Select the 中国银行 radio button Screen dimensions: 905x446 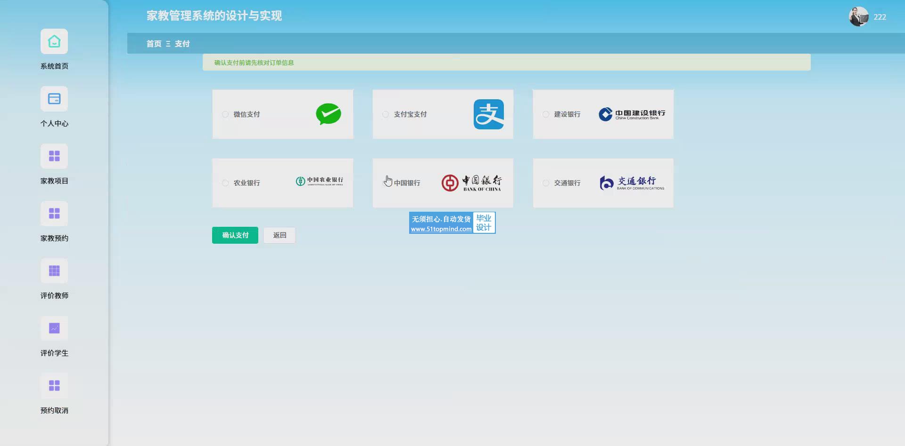point(386,183)
